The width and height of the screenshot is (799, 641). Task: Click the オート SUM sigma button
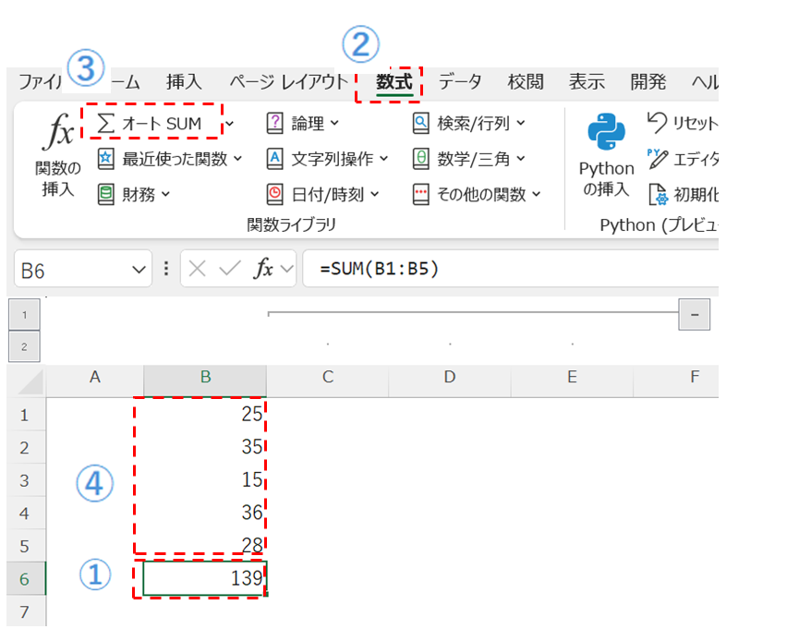[151, 123]
